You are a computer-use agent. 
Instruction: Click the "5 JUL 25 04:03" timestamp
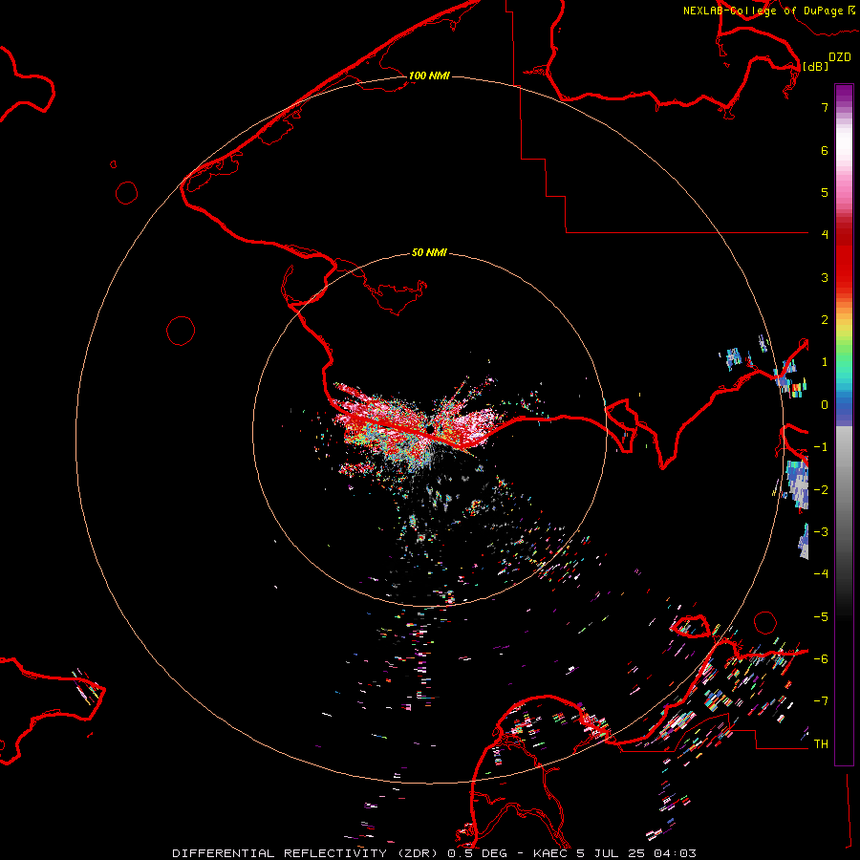(636, 853)
